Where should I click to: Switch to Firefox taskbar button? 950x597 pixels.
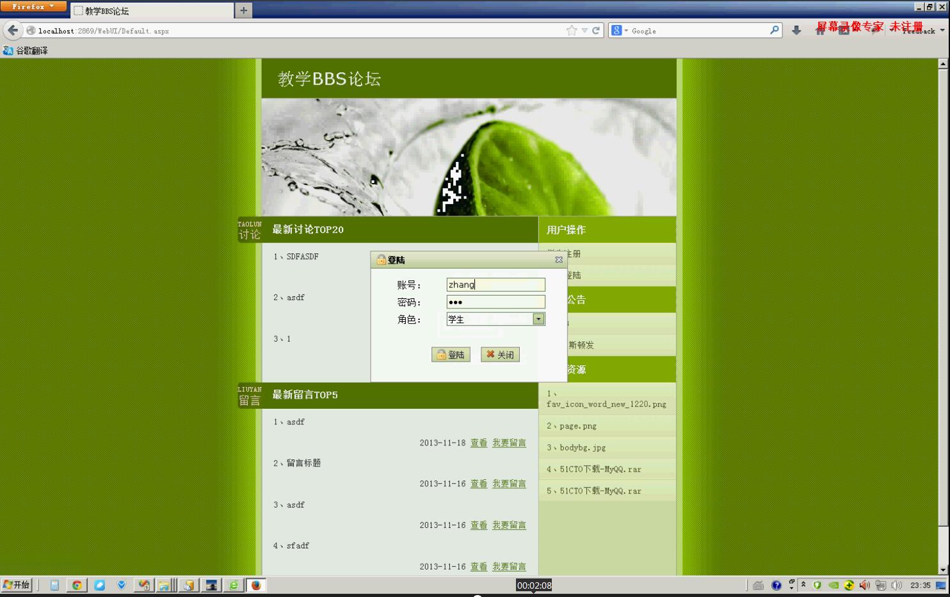(255, 585)
